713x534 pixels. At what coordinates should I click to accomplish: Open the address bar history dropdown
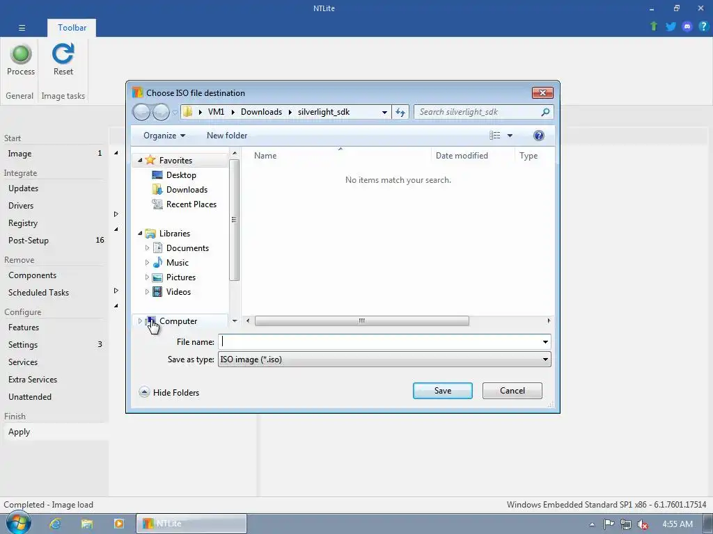click(x=384, y=112)
